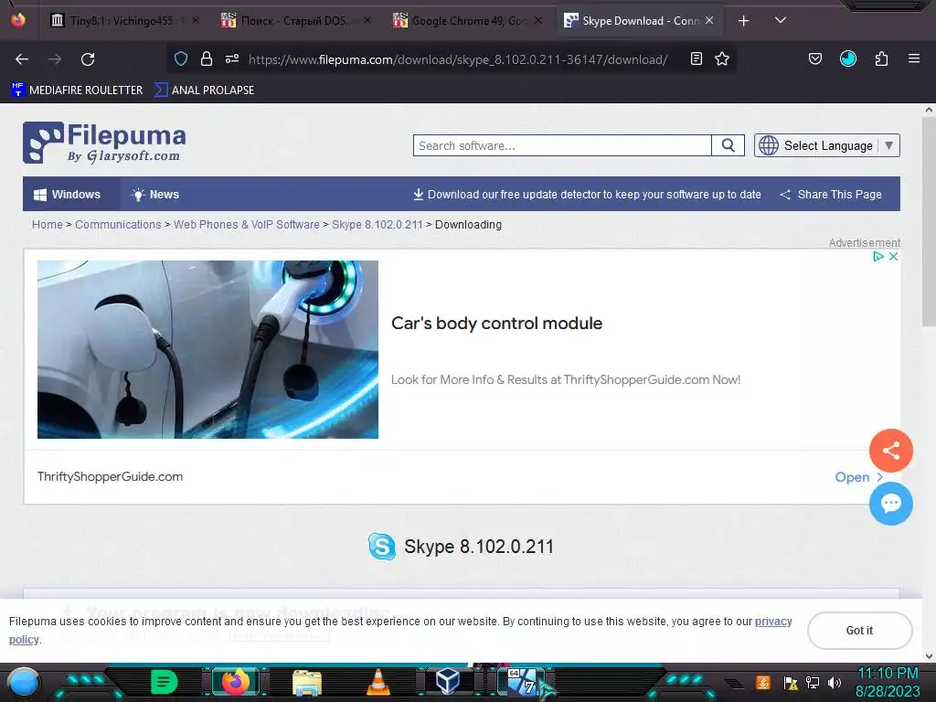936x702 pixels.
Task: Switch to the Поиск - Старый DOS tab
Action: [x=293, y=21]
